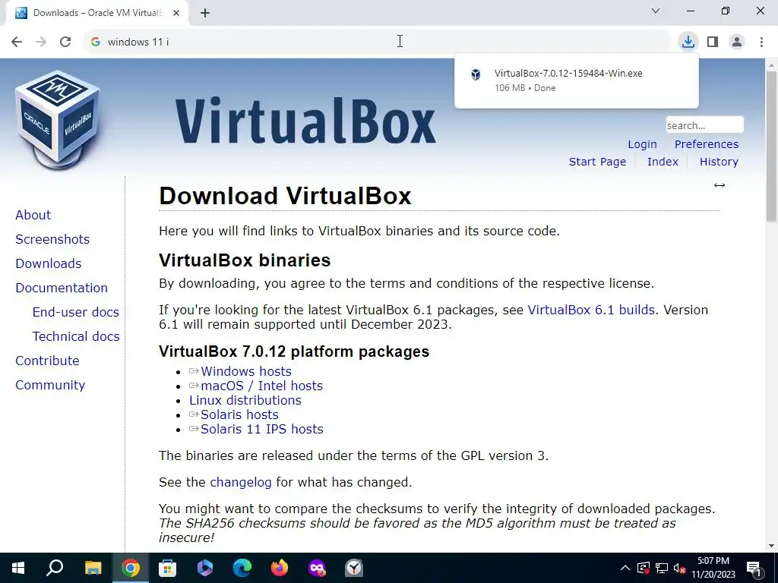
Task: Click the muted volume tray icon
Action: click(679, 568)
